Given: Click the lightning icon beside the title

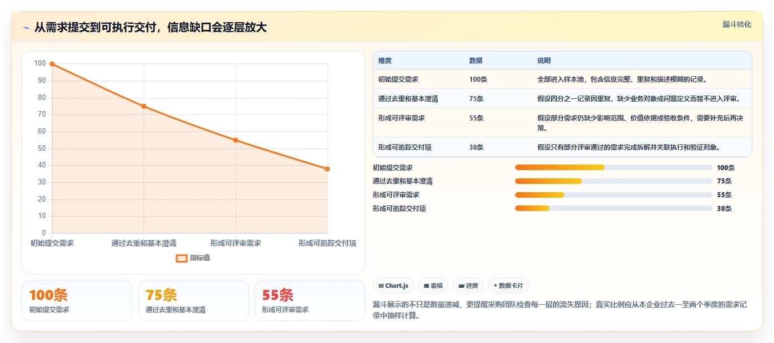Looking at the screenshot, I should [26, 28].
